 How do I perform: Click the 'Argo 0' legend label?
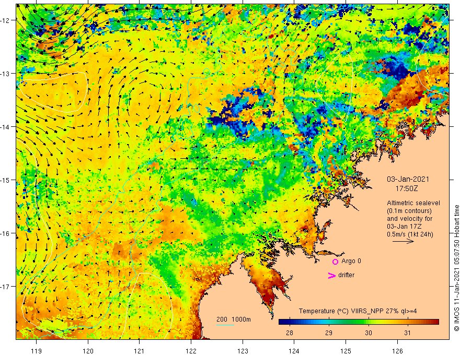click(x=351, y=261)
